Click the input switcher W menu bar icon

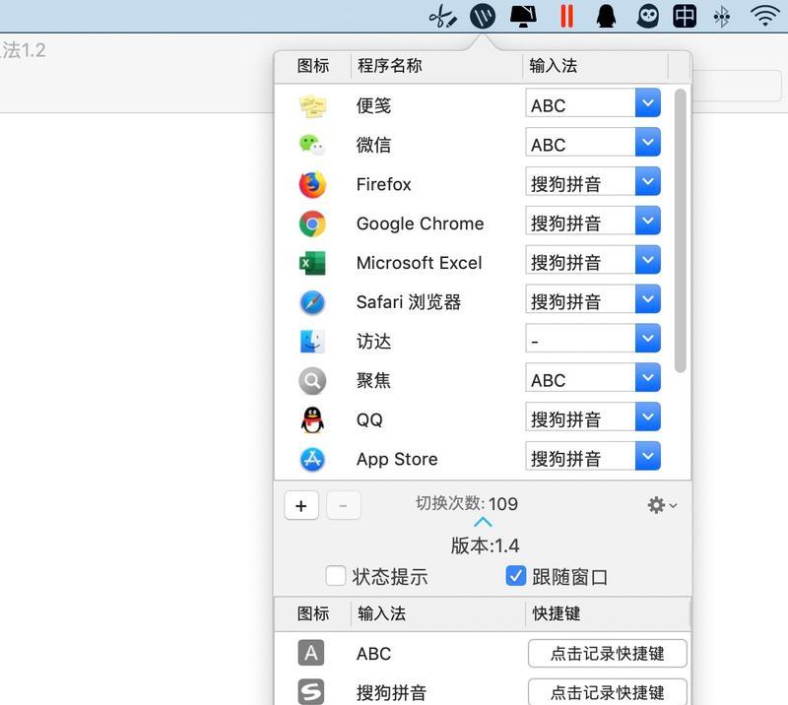[x=483, y=16]
